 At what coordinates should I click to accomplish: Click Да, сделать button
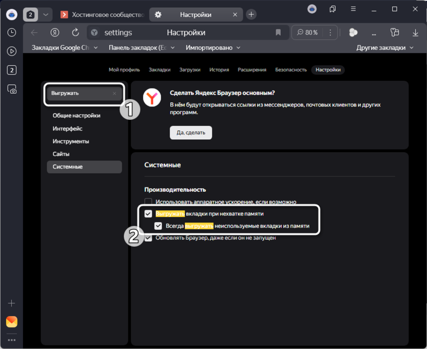[191, 133]
